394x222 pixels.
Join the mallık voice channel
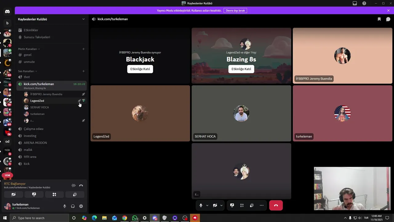pos(51,150)
